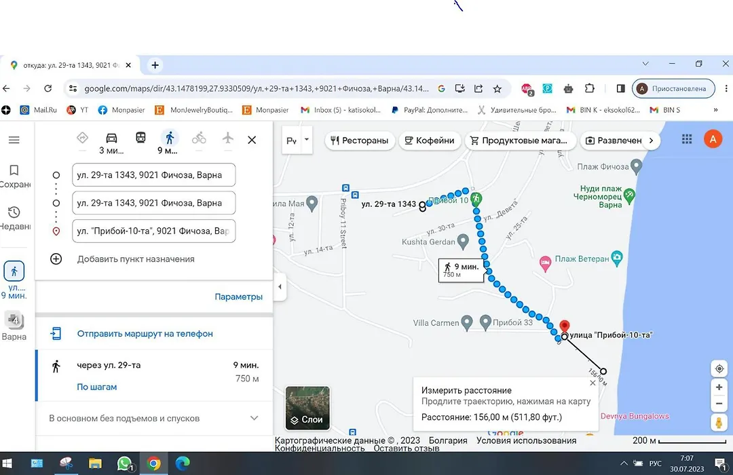Add a destination with plus icon

pos(56,259)
